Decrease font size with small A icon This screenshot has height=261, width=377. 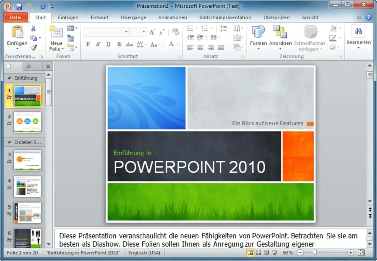click(162, 32)
